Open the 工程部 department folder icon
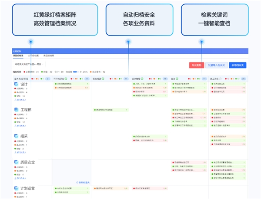261x199 pixels. 16,109
